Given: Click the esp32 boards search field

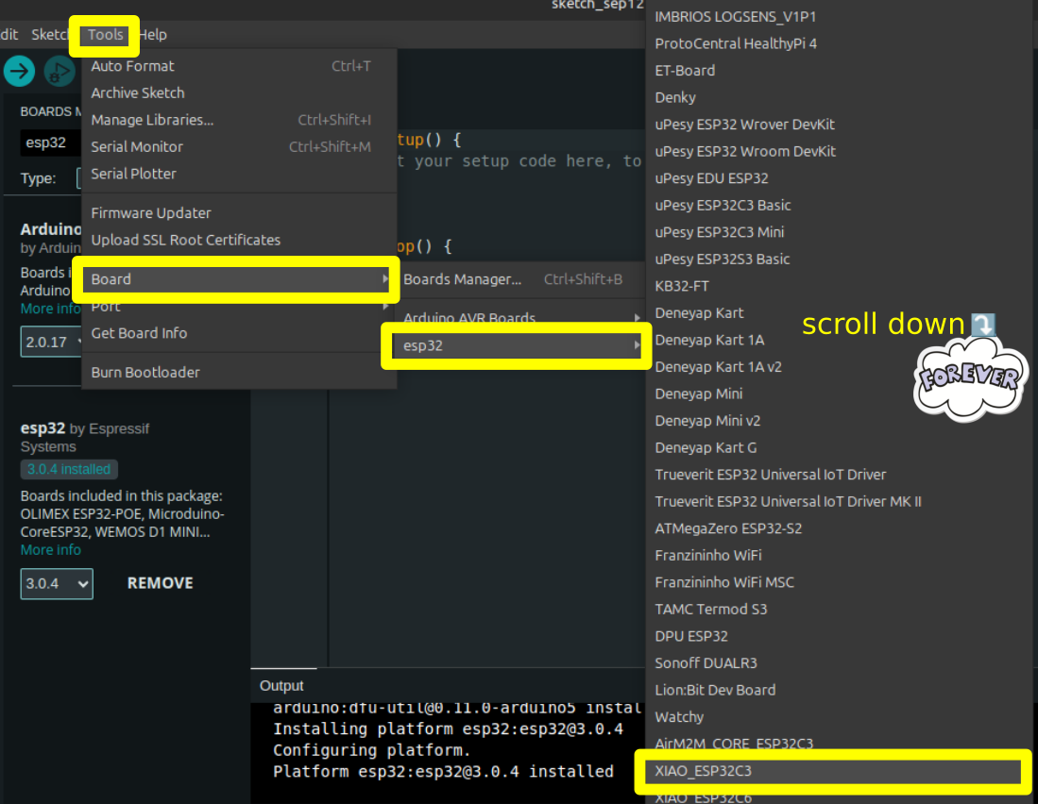Looking at the screenshot, I should pyautogui.click(x=47, y=142).
